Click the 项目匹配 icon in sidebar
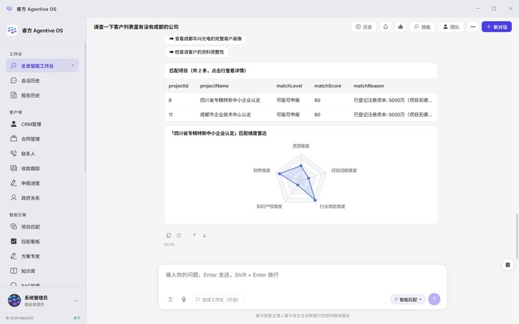Image resolution: width=519 pixels, height=324 pixels. [x=14, y=226]
